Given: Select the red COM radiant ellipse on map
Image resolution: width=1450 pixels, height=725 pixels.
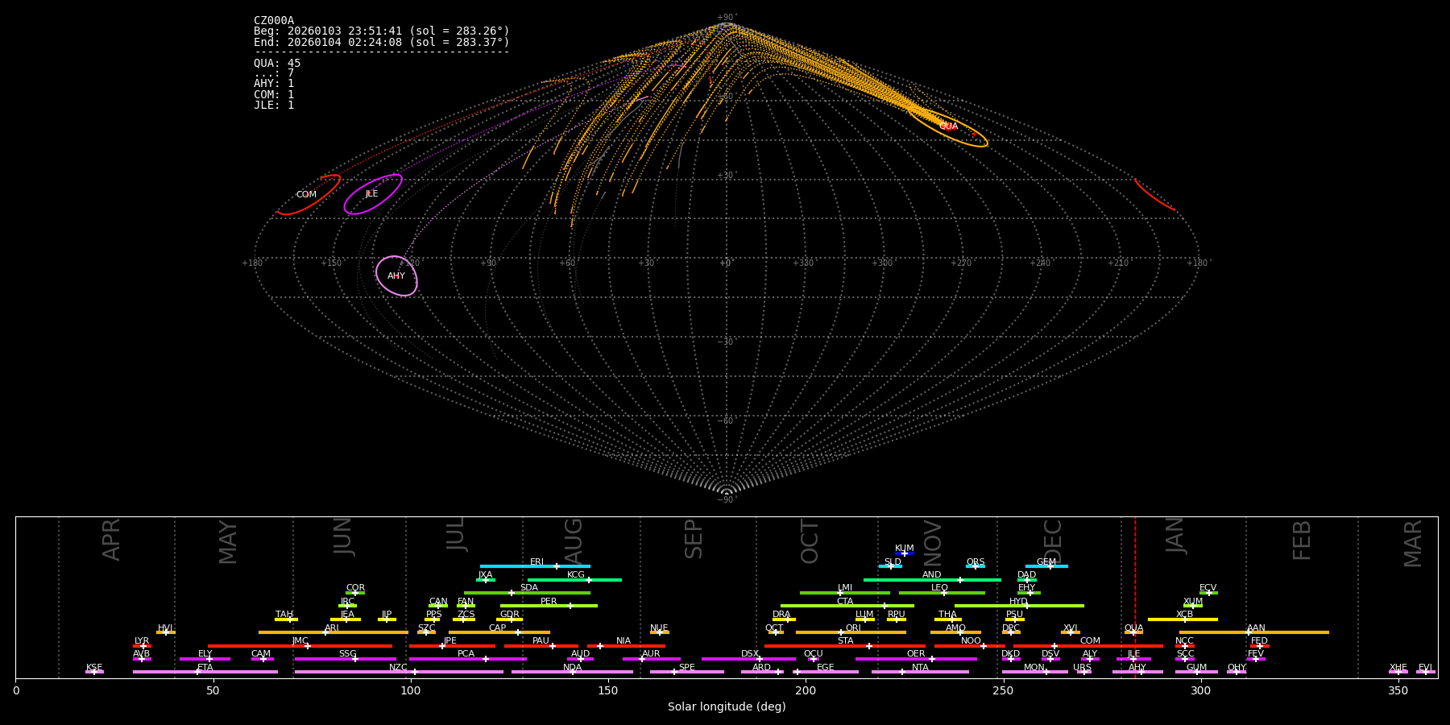Looking at the screenshot, I should coord(307,195).
